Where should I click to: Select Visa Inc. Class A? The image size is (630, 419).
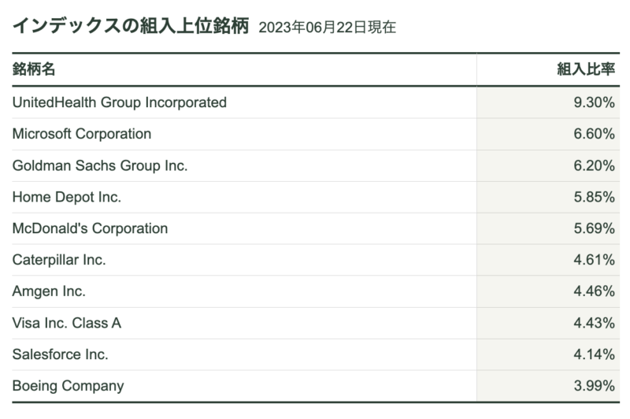pos(67,323)
